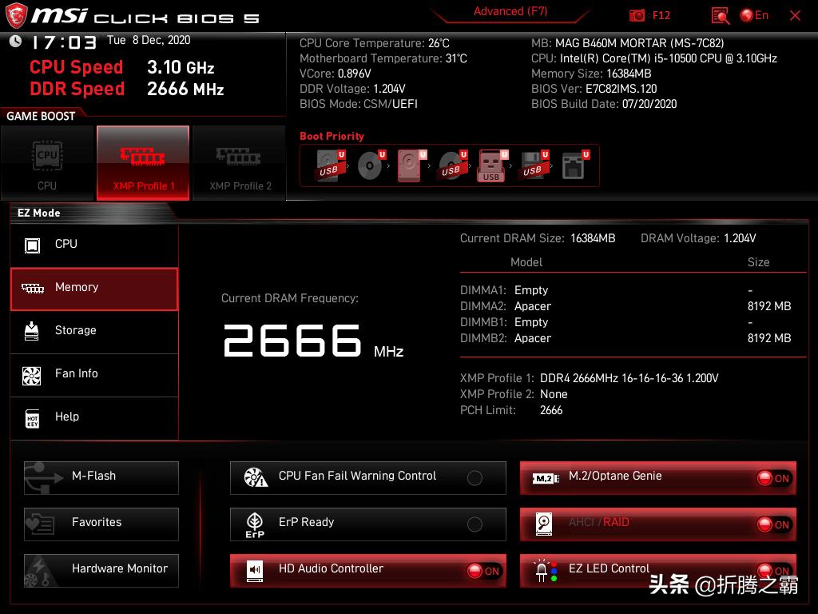Click the HOT KEY icon beside Help
This screenshot has width=818, height=614.
[32, 418]
